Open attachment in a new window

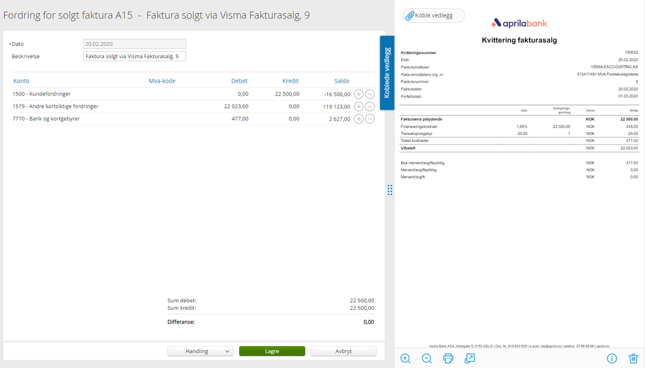(x=470, y=358)
